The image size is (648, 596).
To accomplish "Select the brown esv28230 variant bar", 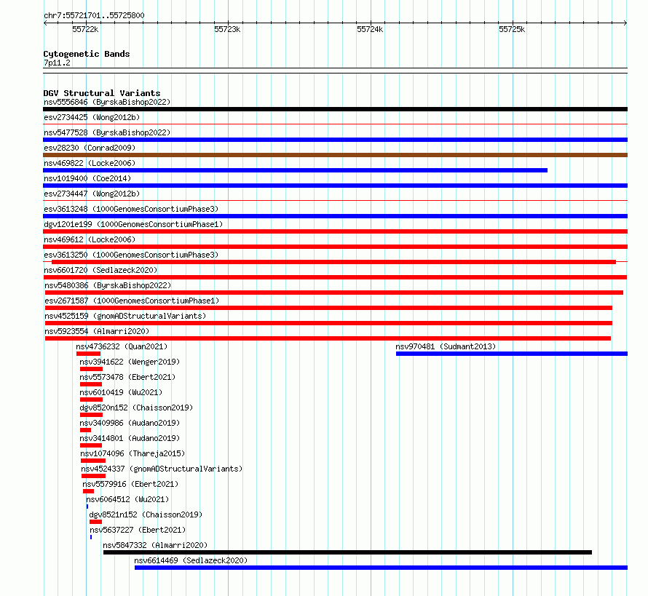I will (x=335, y=155).
